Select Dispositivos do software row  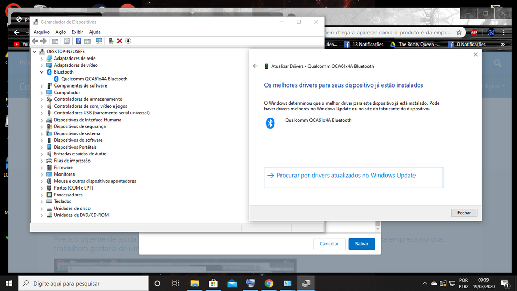pos(78,140)
